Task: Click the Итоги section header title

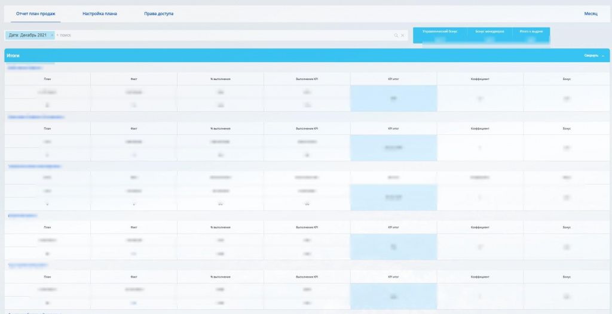Action: 14,56
